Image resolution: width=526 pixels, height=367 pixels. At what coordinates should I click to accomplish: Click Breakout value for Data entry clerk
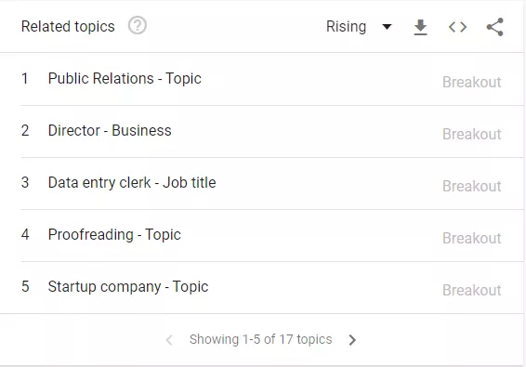point(472,186)
